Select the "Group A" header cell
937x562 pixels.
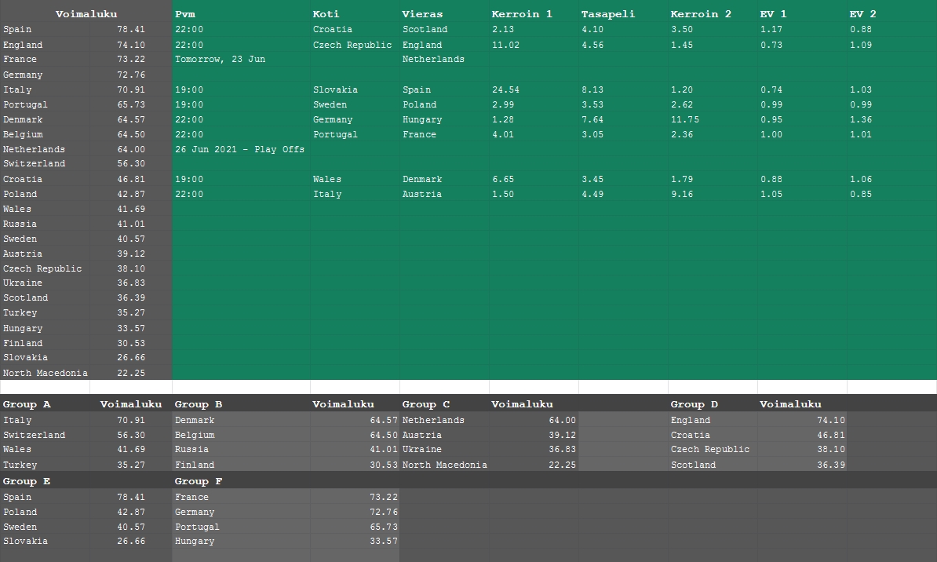coord(27,405)
